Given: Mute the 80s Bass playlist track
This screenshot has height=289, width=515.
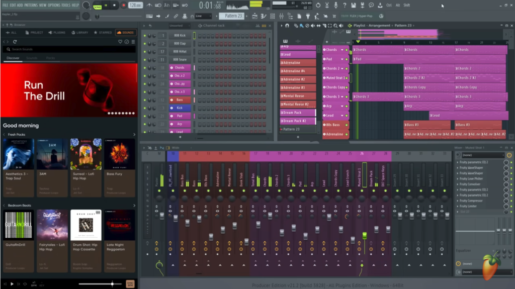Looking at the screenshot, I should [347, 125].
